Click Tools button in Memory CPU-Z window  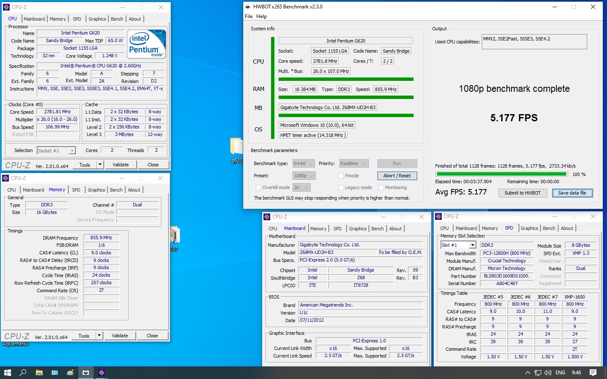click(84, 336)
